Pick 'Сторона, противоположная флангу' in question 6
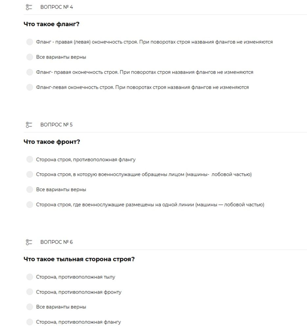 [x=30, y=322]
